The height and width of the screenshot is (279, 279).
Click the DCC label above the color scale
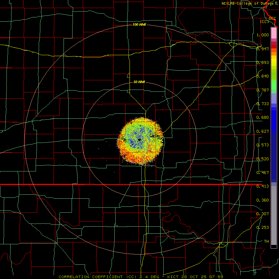(272, 18)
